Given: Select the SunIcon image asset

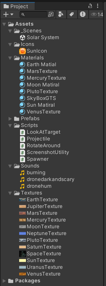Looking at the screenshot, I should pos(33,51).
